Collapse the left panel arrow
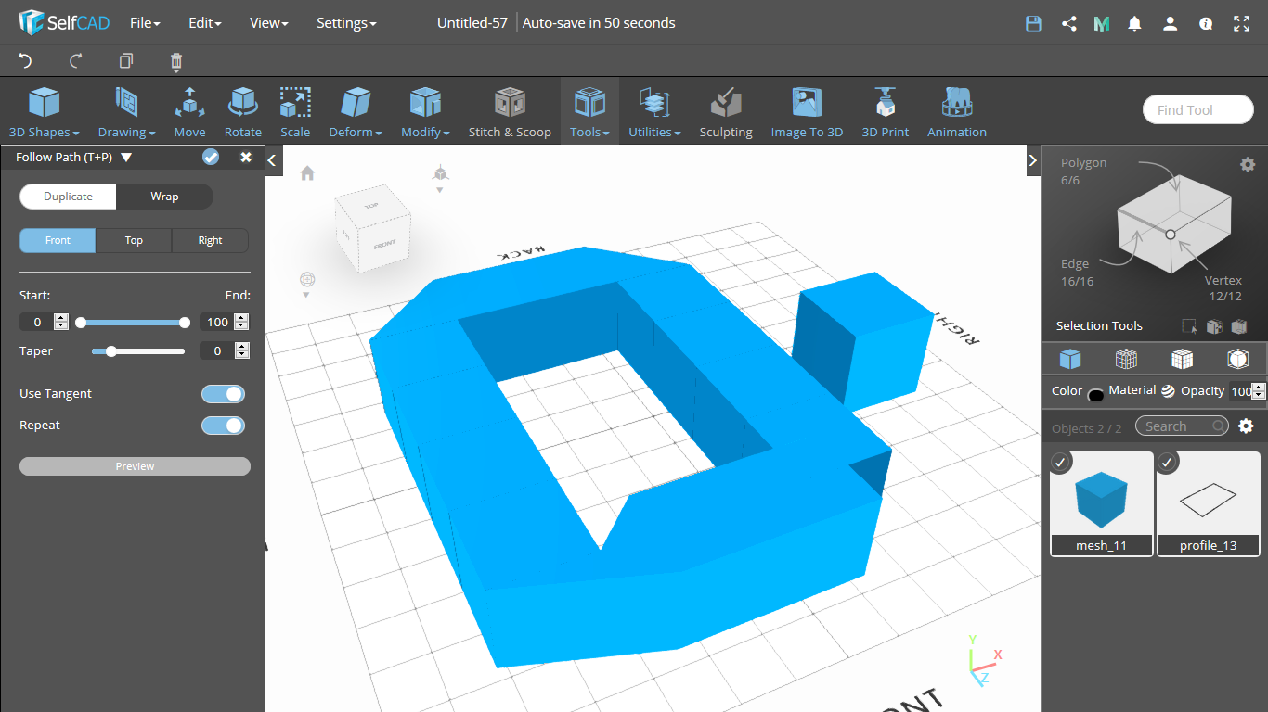 click(272, 160)
